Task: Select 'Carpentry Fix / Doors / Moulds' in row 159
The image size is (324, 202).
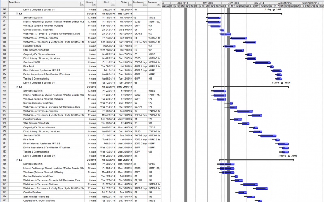Action: point(39,54)
